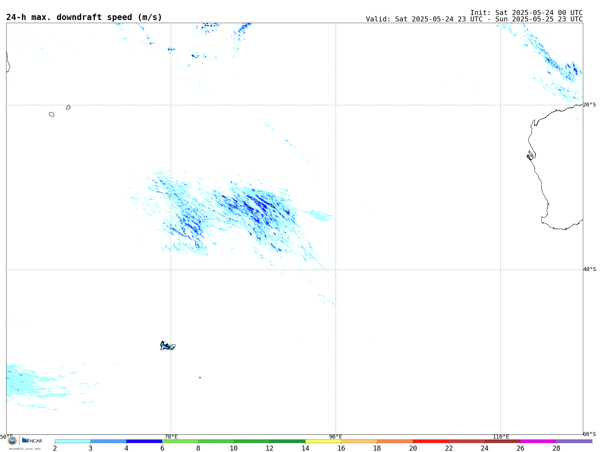Viewport: 601px width, 452px height.
Task: Click the light green 6-8 colorbar swatch
Action: click(180, 441)
